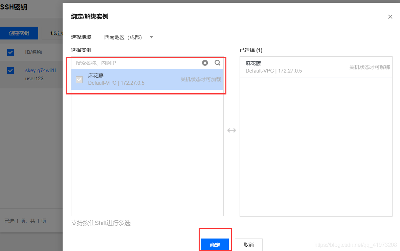Click the search magnifier icon

[x=217, y=63]
